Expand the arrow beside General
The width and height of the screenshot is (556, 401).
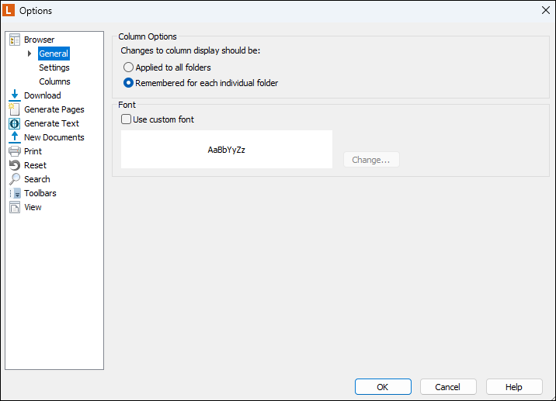pyautogui.click(x=30, y=54)
